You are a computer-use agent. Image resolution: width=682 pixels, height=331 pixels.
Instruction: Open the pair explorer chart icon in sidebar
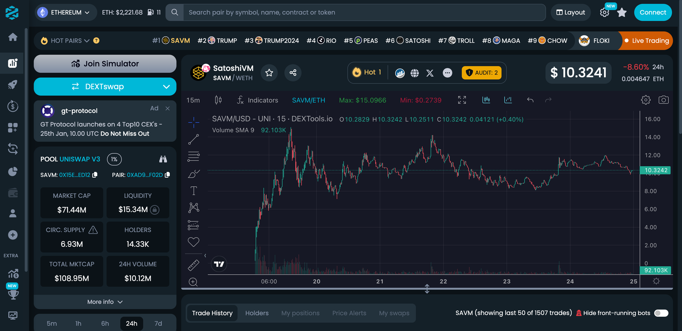[13, 63]
